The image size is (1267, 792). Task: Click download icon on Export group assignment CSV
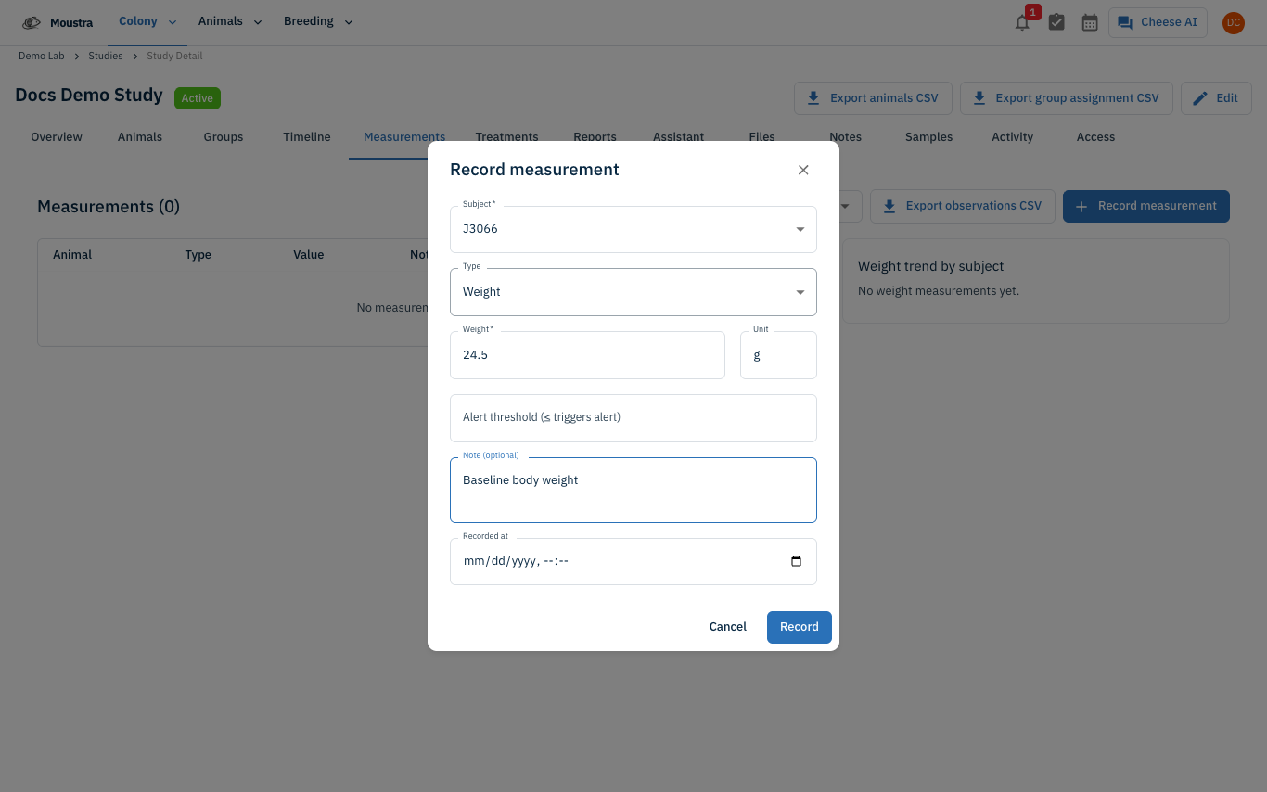pyautogui.click(x=979, y=98)
